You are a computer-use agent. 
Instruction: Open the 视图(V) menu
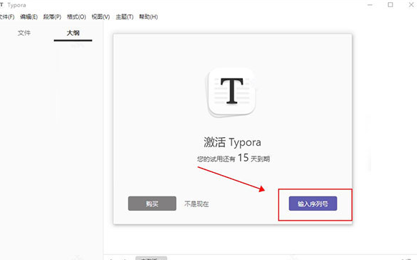click(x=100, y=17)
